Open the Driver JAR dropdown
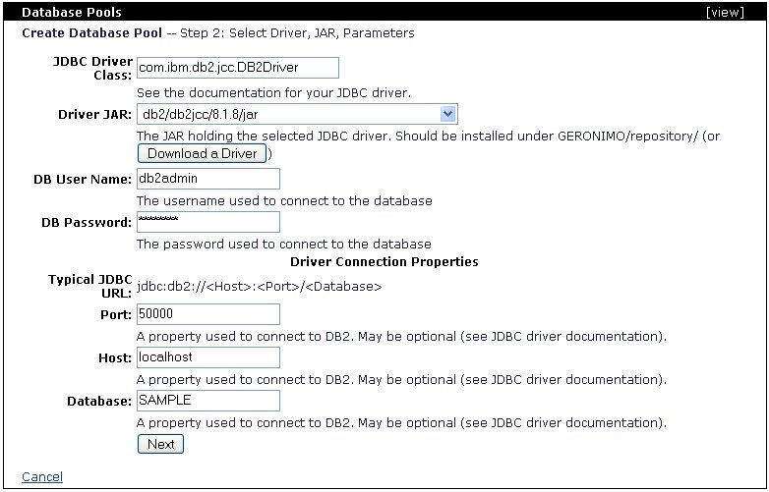 tap(297, 115)
